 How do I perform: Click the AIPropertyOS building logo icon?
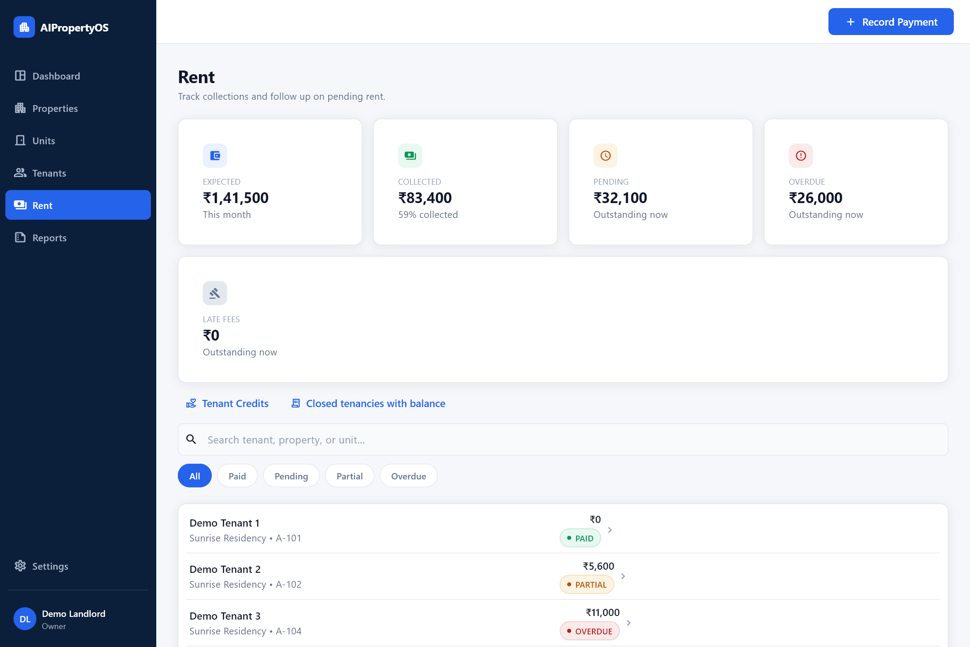pyautogui.click(x=24, y=27)
